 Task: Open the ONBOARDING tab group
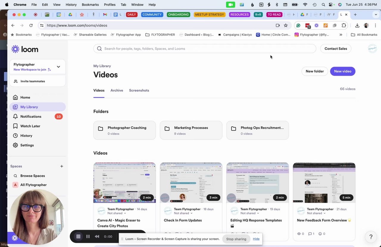[178, 15]
